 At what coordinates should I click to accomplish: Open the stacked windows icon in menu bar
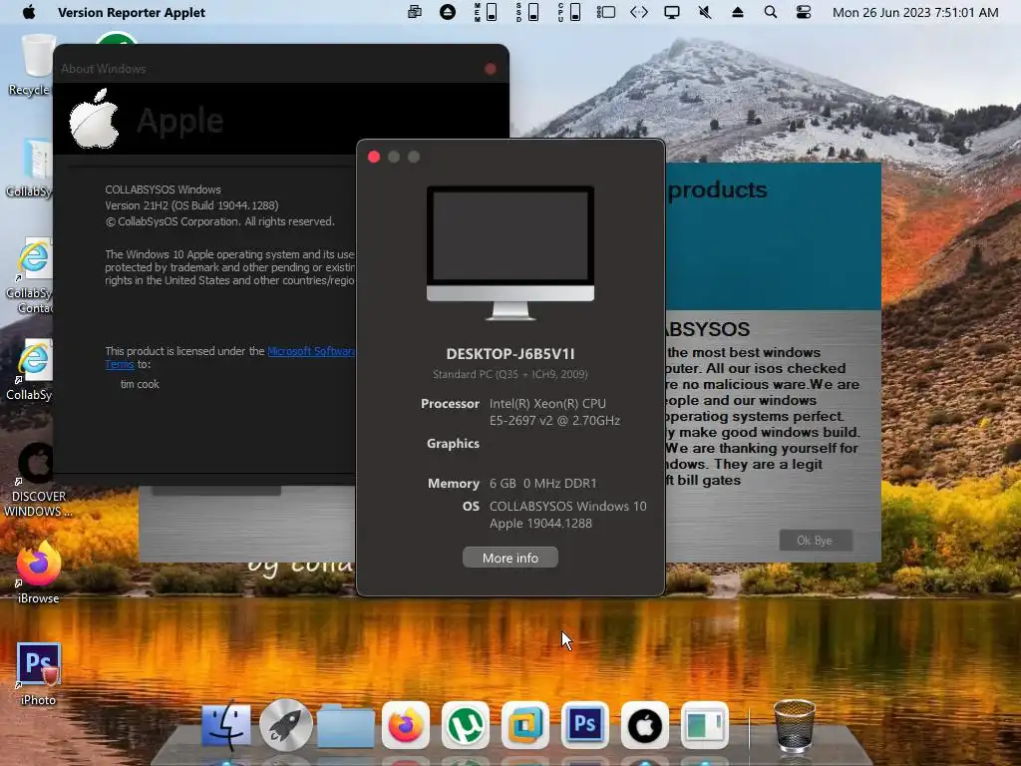pyautogui.click(x=414, y=12)
